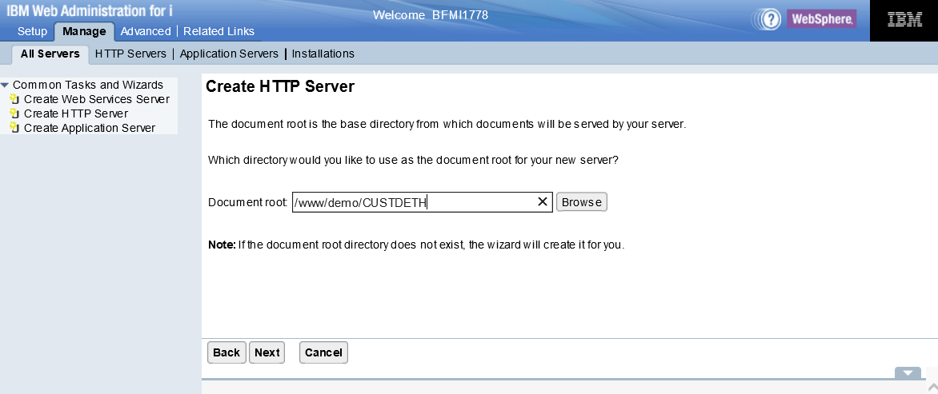Image resolution: width=938 pixels, height=394 pixels.
Task: Select the All Servers subtab
Action: (50, 54)
